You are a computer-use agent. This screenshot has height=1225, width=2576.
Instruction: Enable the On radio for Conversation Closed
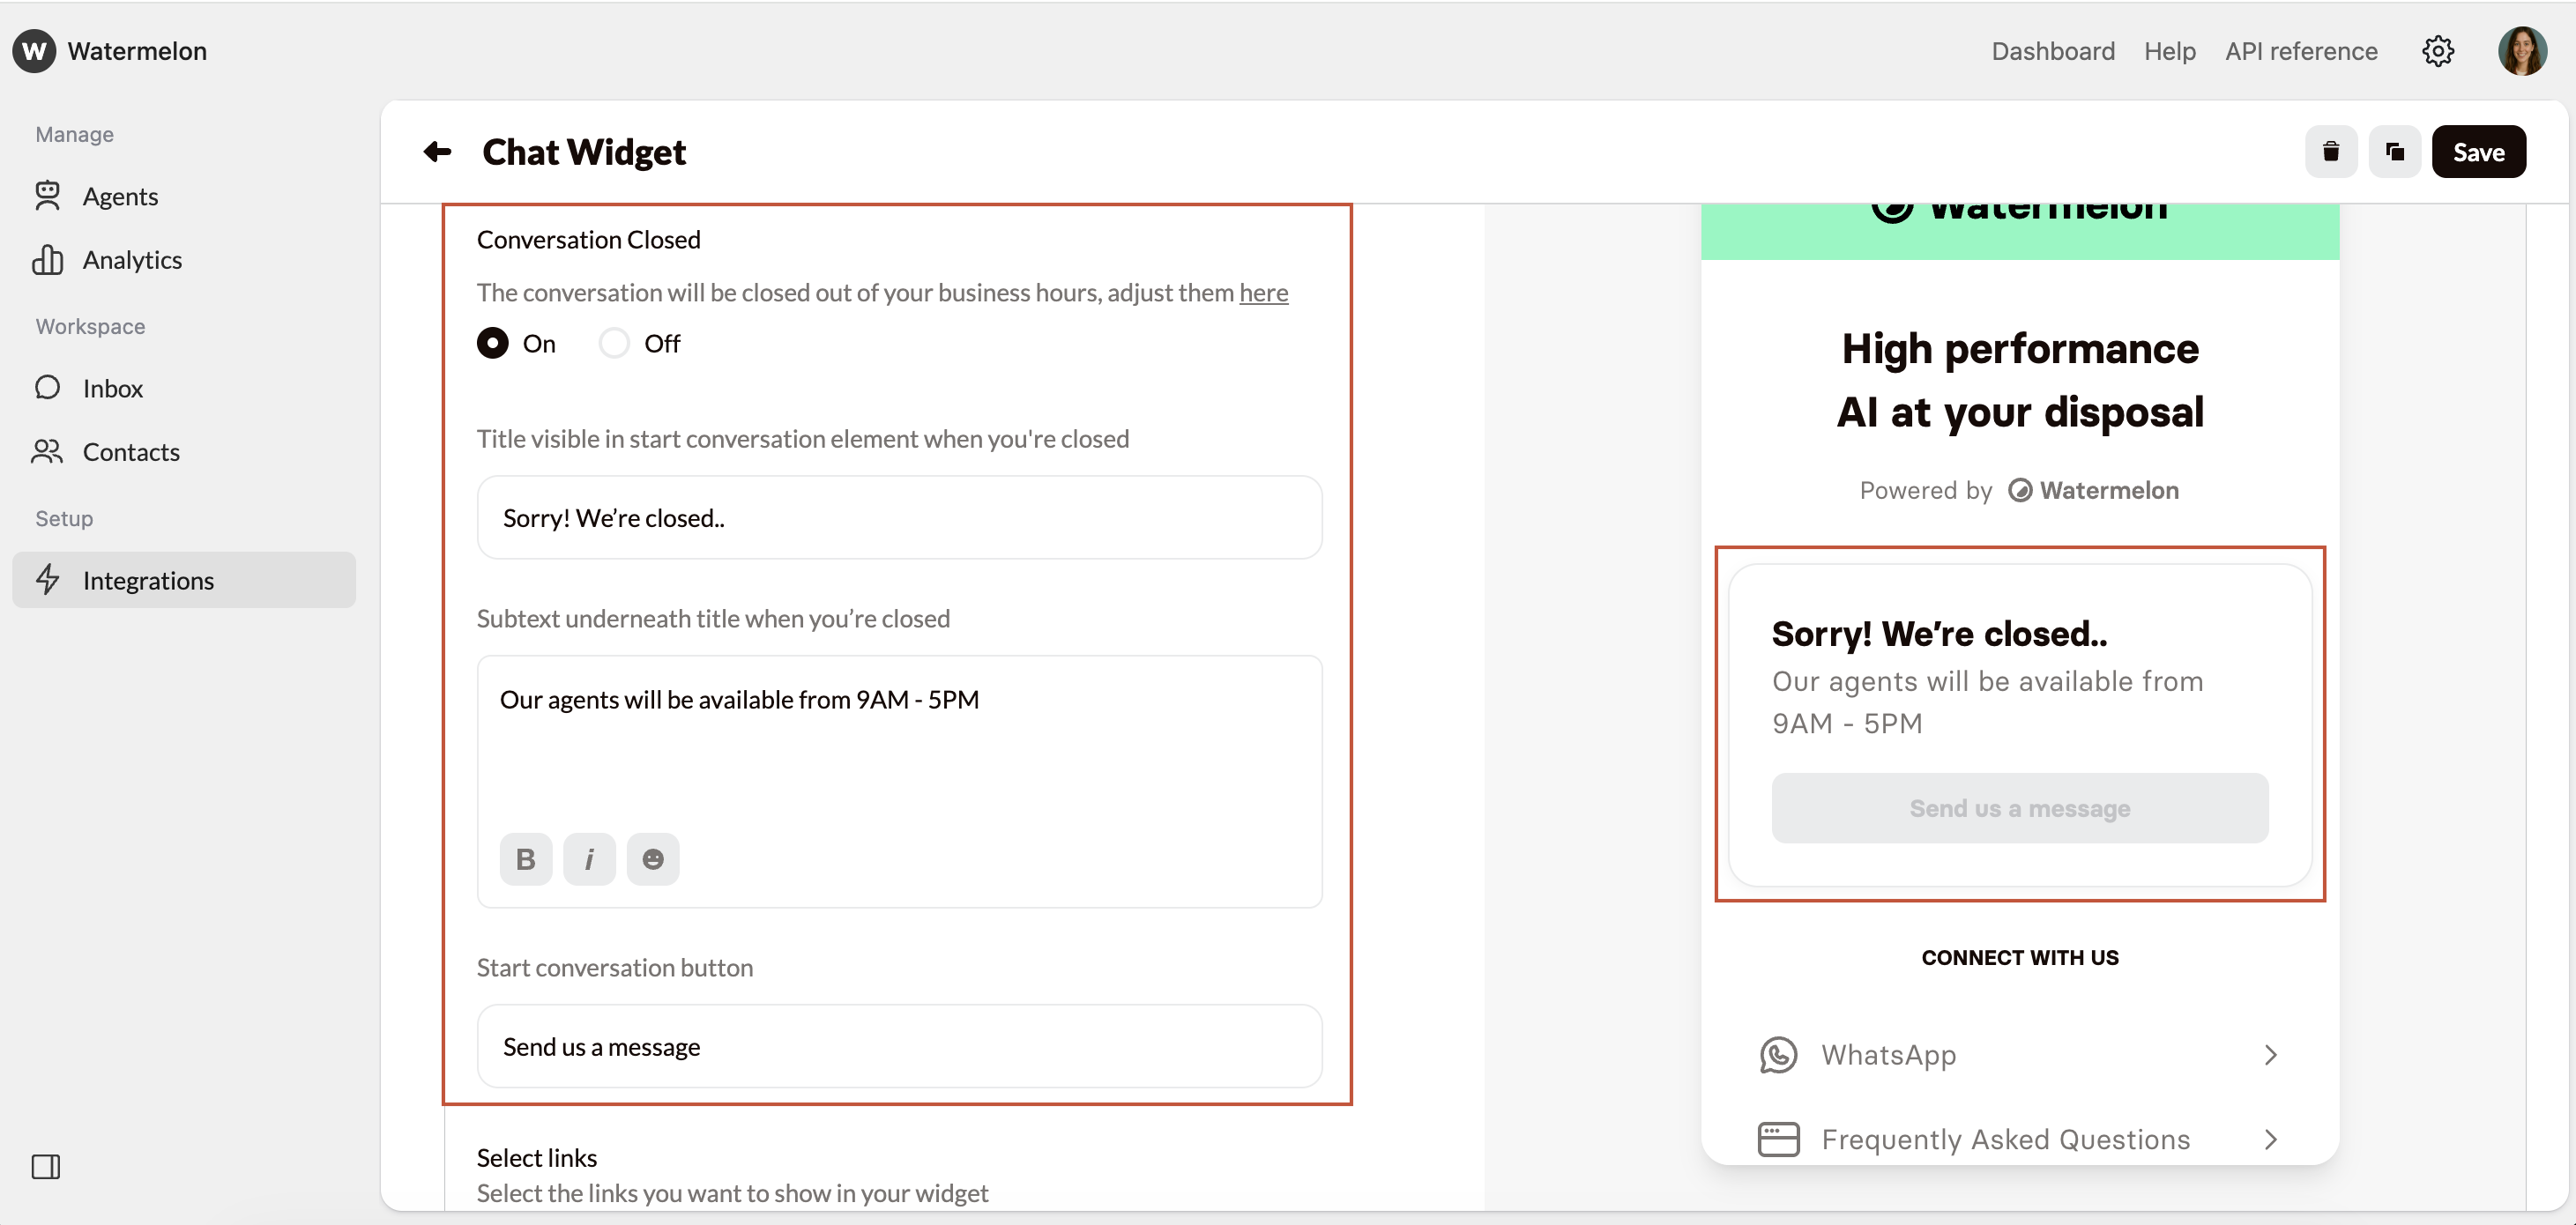coord(492,342)
